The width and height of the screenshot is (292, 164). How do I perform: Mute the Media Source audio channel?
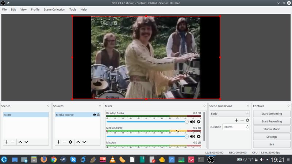coord(192,136)
